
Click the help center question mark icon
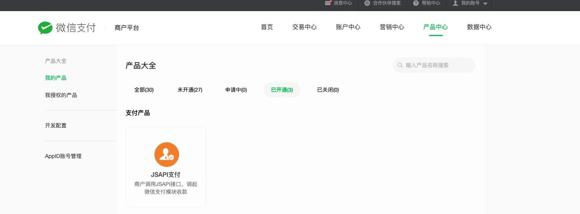(x=416, y=3)
